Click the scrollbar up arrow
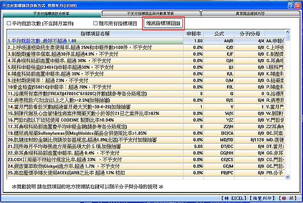Image resolution: width=303 pixels, height=203 pixels. point(288,32)
